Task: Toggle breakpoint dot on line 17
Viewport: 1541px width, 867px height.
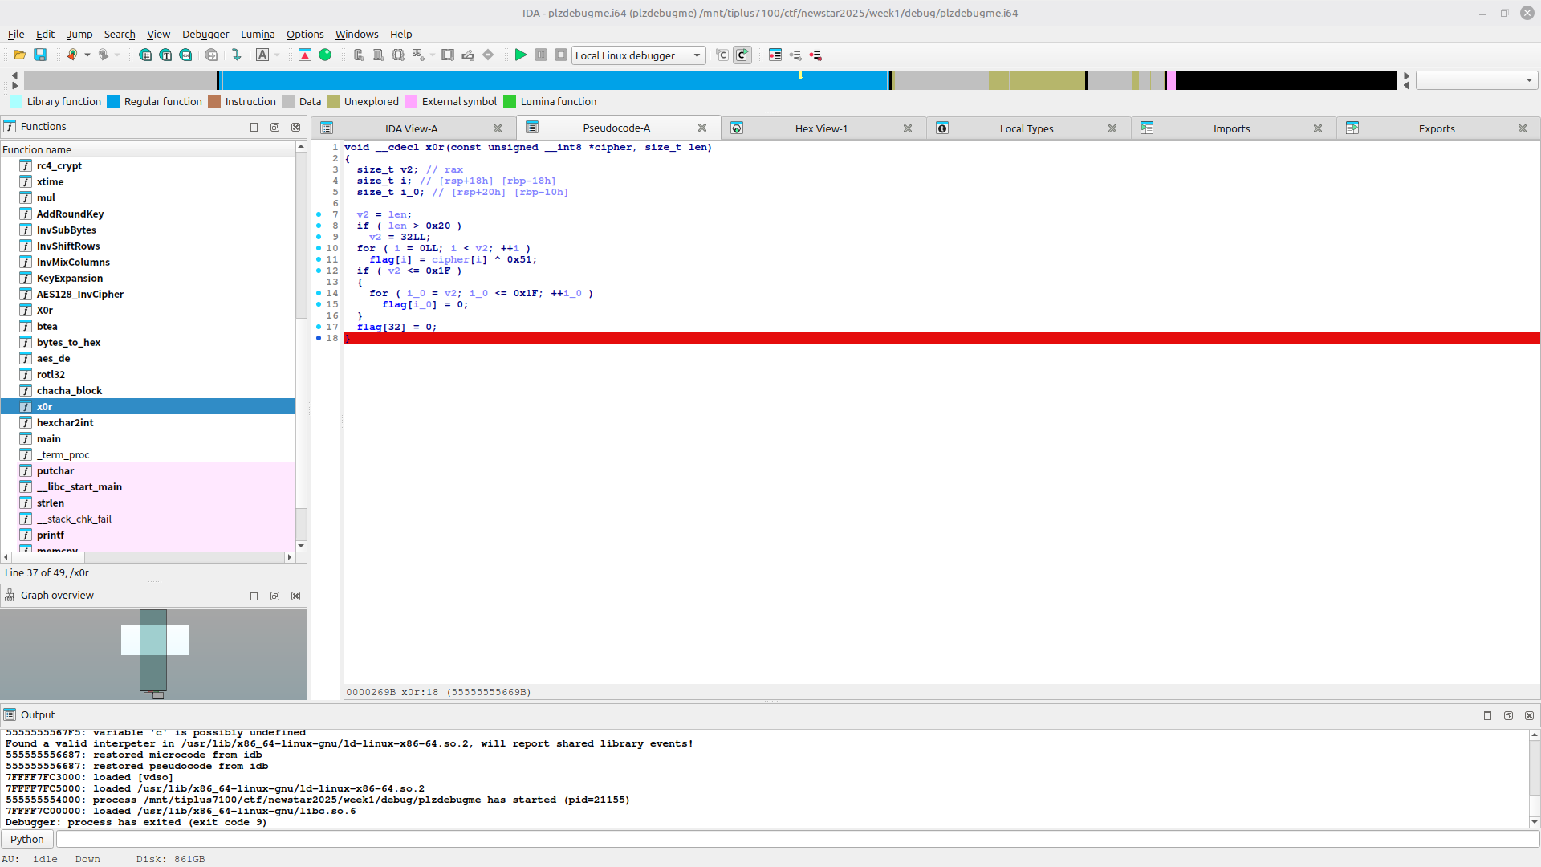Action: (x=319, y=327)
